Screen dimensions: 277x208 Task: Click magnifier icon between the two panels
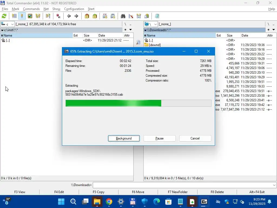pos(138,42)
